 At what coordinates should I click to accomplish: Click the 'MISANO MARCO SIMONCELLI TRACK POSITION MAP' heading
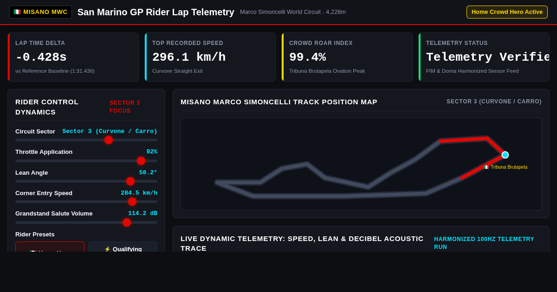coord(279,102)
